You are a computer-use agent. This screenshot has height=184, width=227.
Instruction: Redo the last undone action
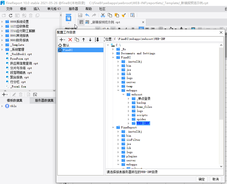[94, 15]
